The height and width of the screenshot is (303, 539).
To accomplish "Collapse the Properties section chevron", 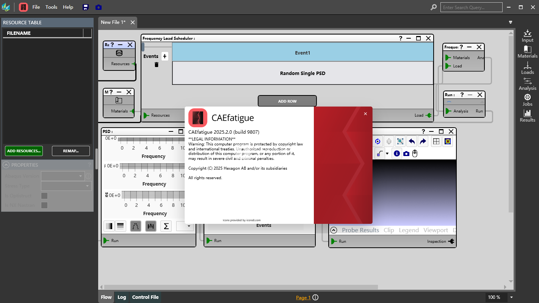I will click(6, 165).
